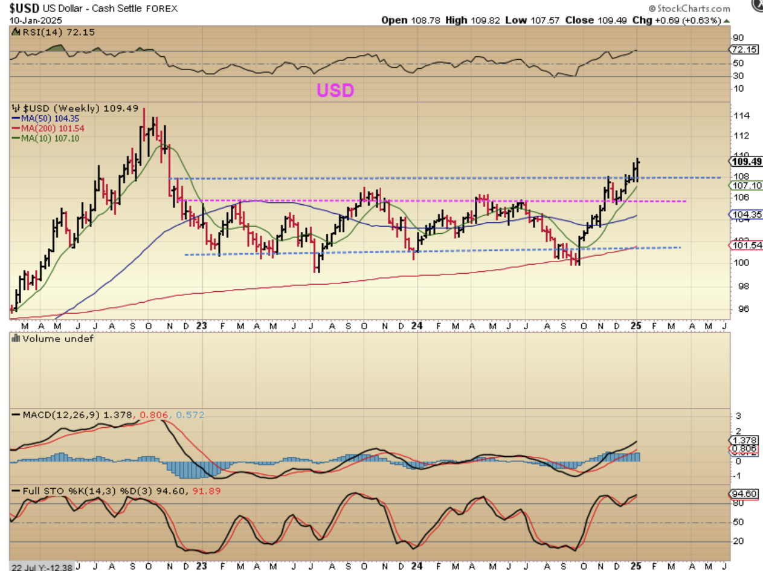Click the pink USD annotation text
The width and height of the screenshot is (763, 571).
coord(335,91)
